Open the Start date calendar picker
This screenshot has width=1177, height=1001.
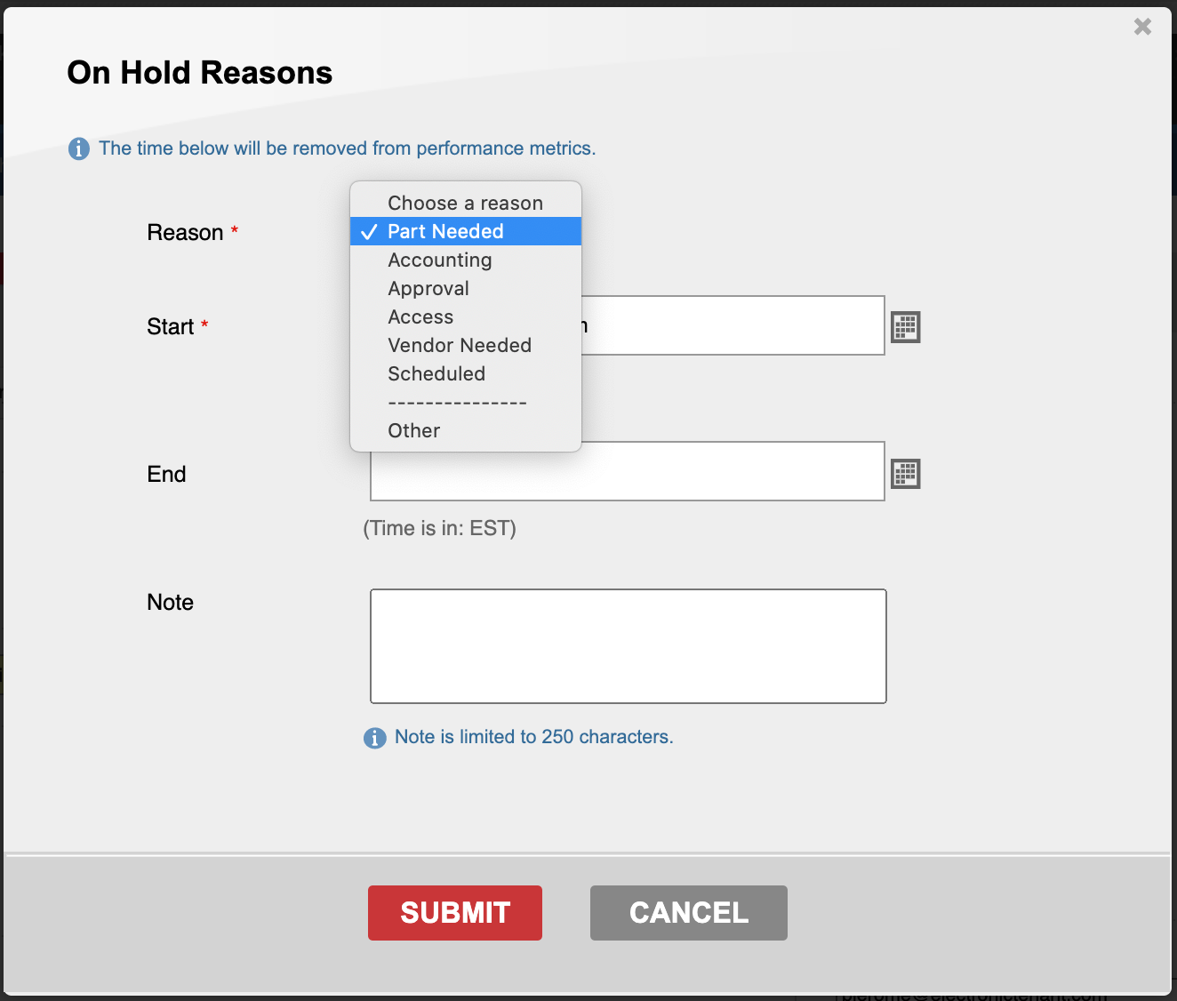[905, 327]
